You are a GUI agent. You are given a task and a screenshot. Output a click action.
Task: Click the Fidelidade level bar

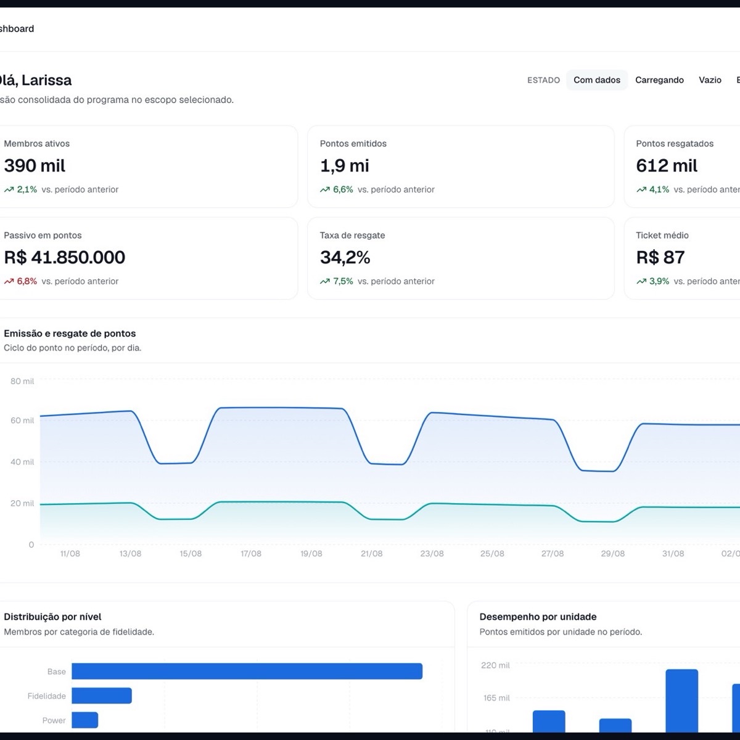pyautogui.click(x=102, y=696)
